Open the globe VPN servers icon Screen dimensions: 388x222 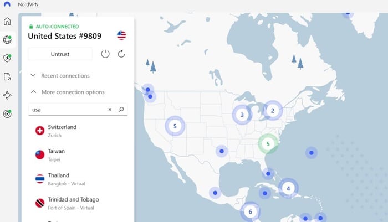pos(7,39)
